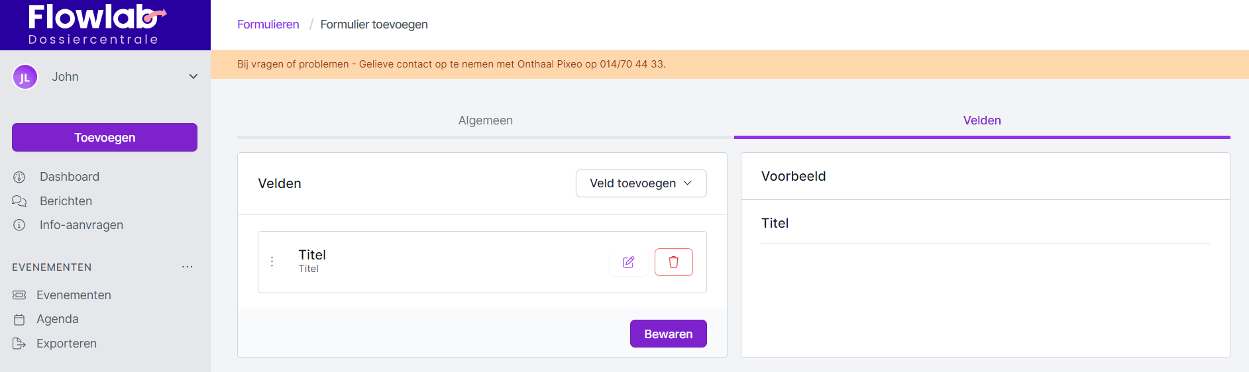The height and width of the screenshot is (372, 1249).
Task: Click the Berichten chat bubbles icon
Action: pos(19,201)
